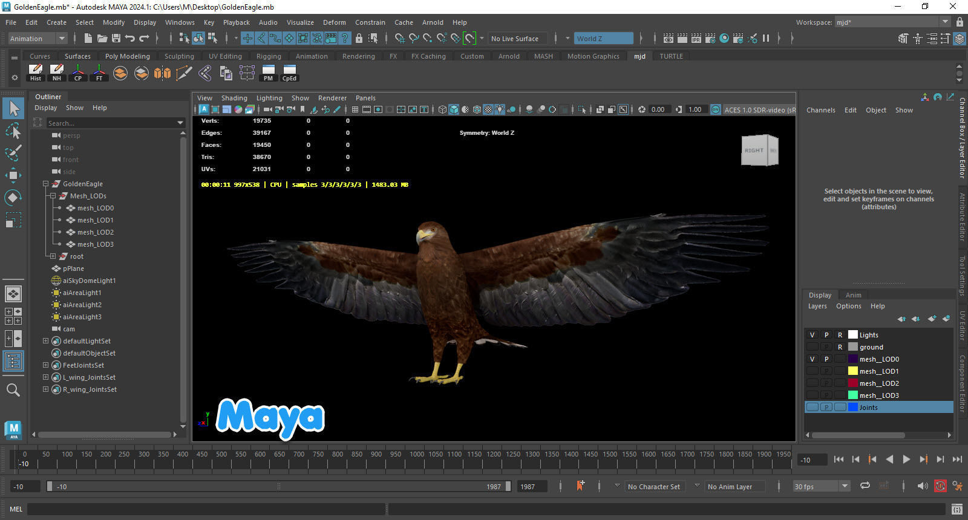Open animation preferences icon at bottom right
Viewport: 968px width, 520px height.
[x=957, y=486]
